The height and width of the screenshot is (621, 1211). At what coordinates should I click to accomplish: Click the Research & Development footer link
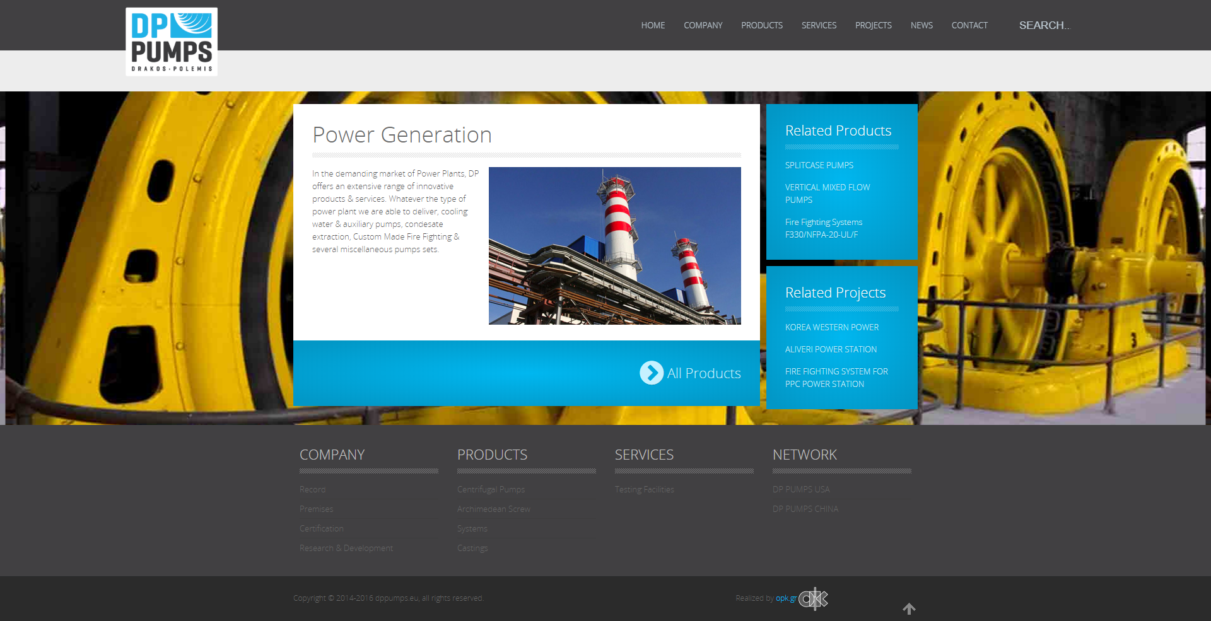click(x=346, y=548)
